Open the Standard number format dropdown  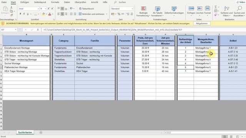tap(132, 8)
